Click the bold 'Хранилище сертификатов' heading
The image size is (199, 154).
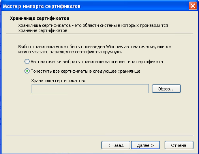pos(39,18)
